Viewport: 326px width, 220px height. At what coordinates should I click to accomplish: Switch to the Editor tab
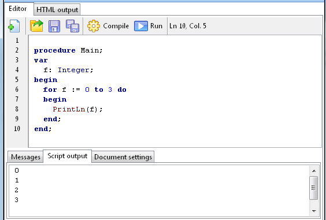(x=18, y=9)
